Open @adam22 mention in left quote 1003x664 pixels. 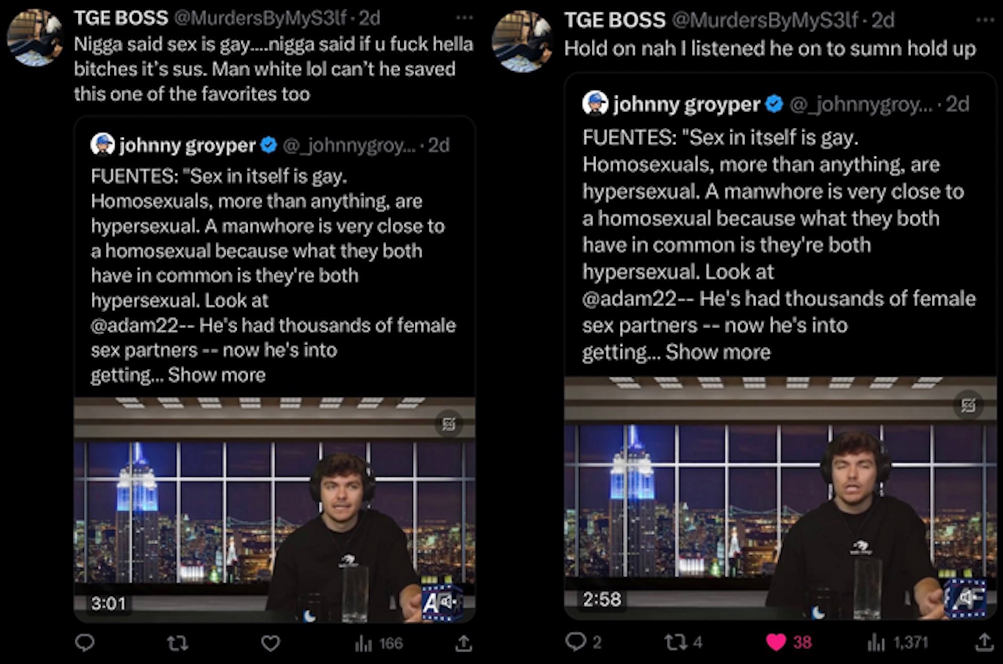pyautogui.click(x=134, y=326)
